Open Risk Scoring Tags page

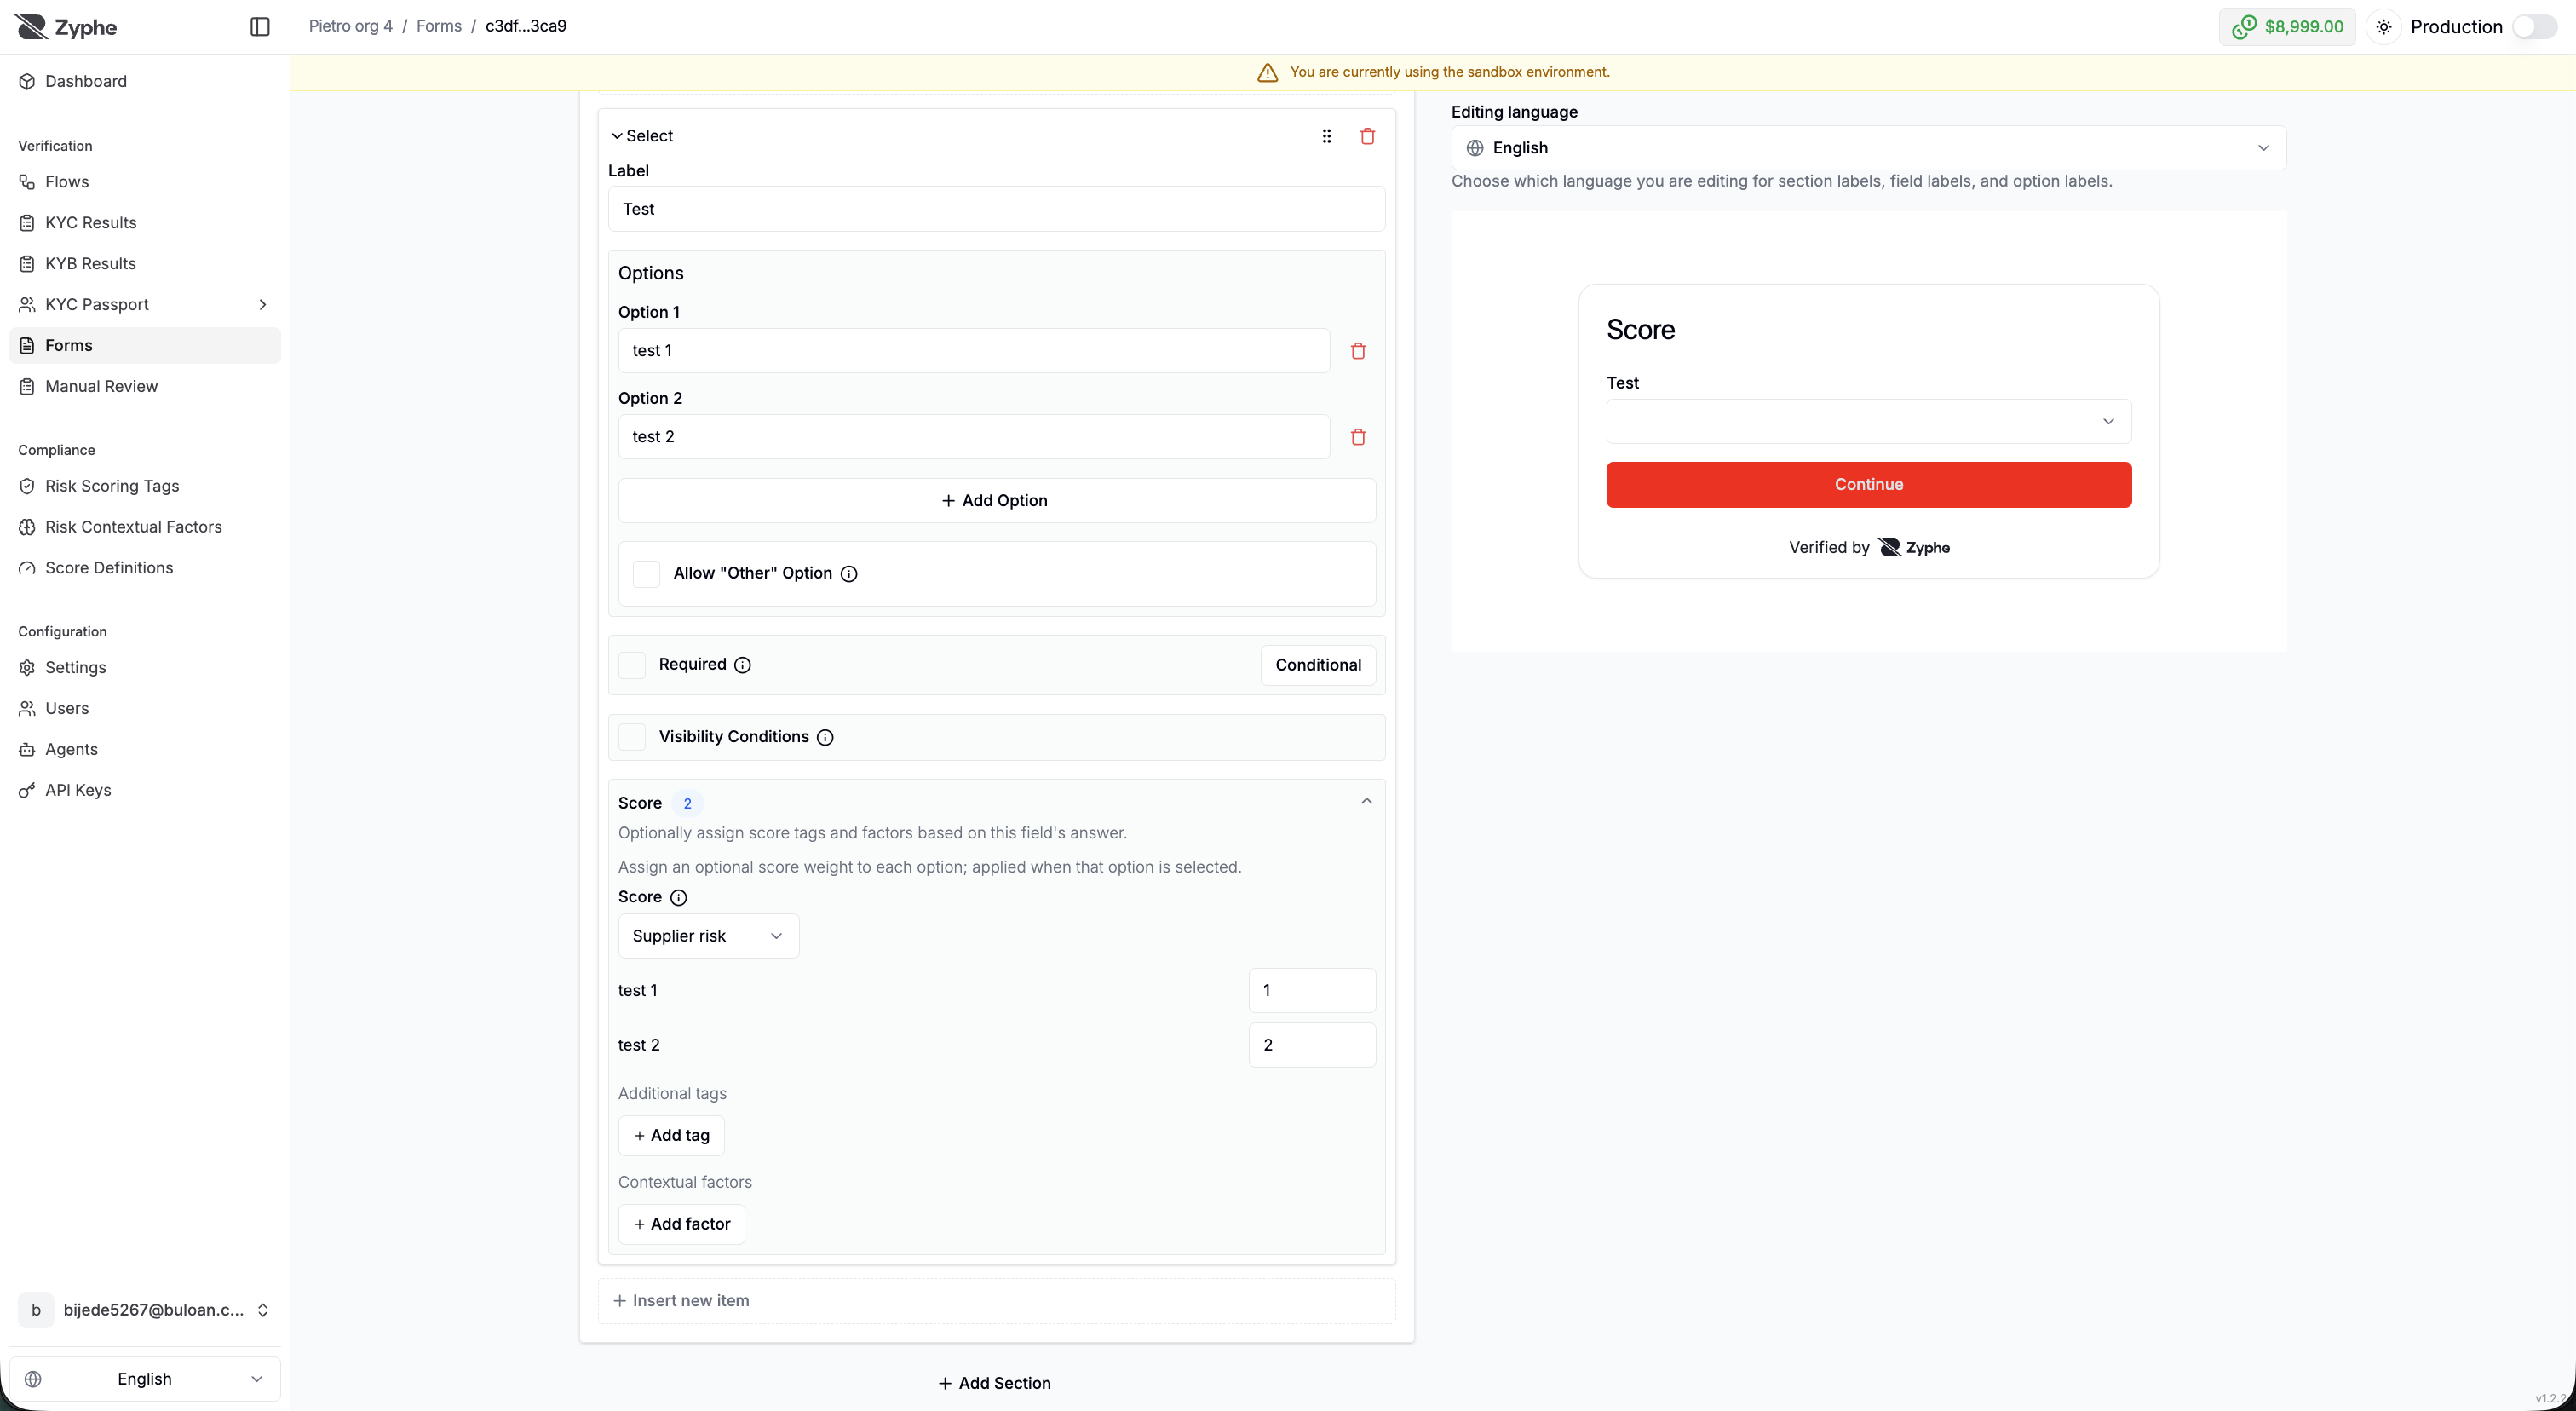point(112,486)
